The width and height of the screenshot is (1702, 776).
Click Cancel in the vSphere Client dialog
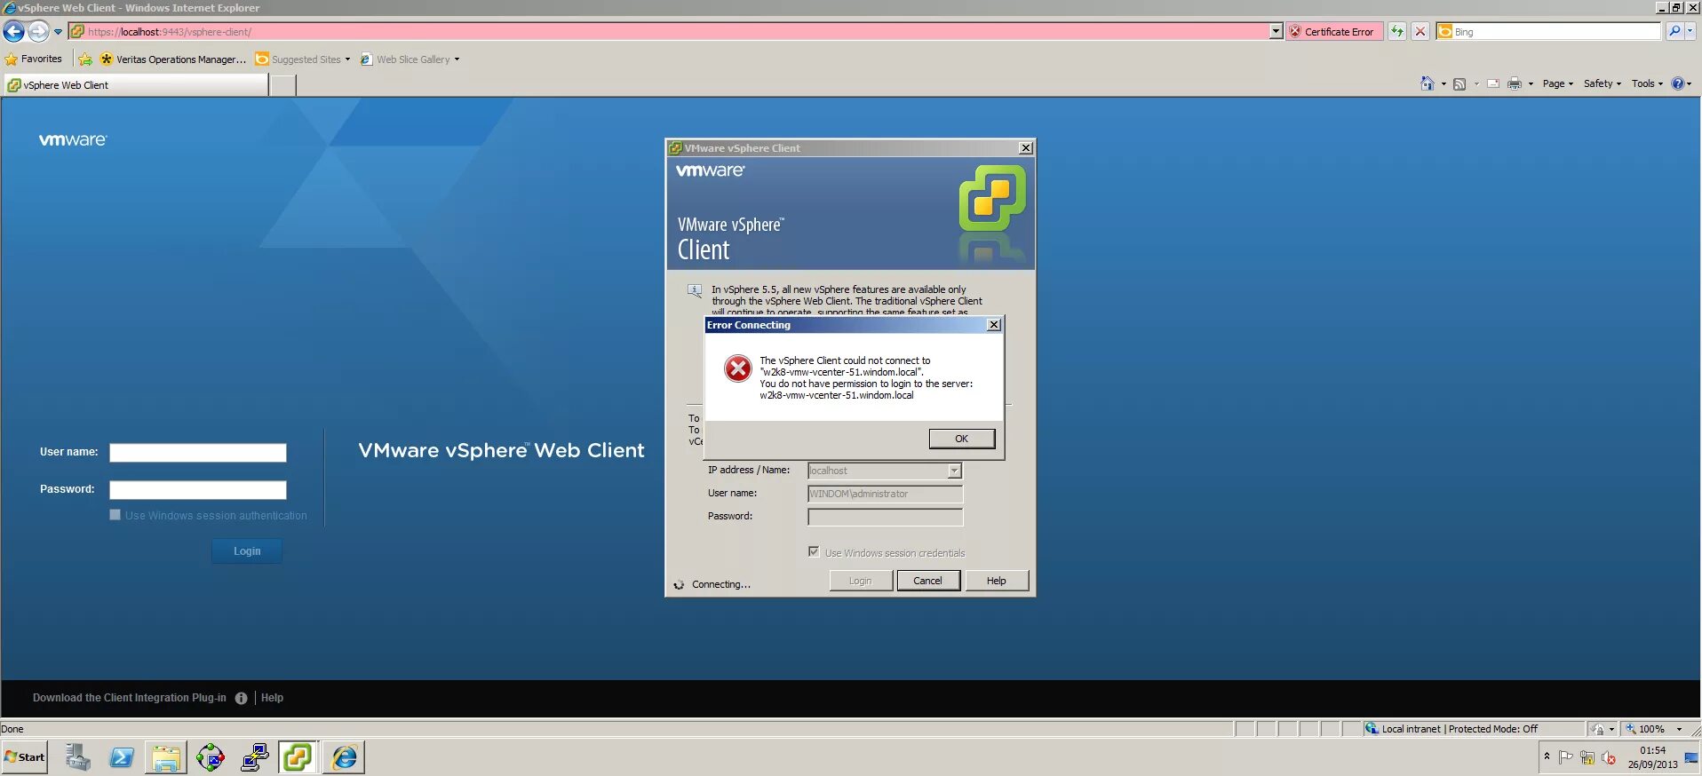click(x=927, y=581)
